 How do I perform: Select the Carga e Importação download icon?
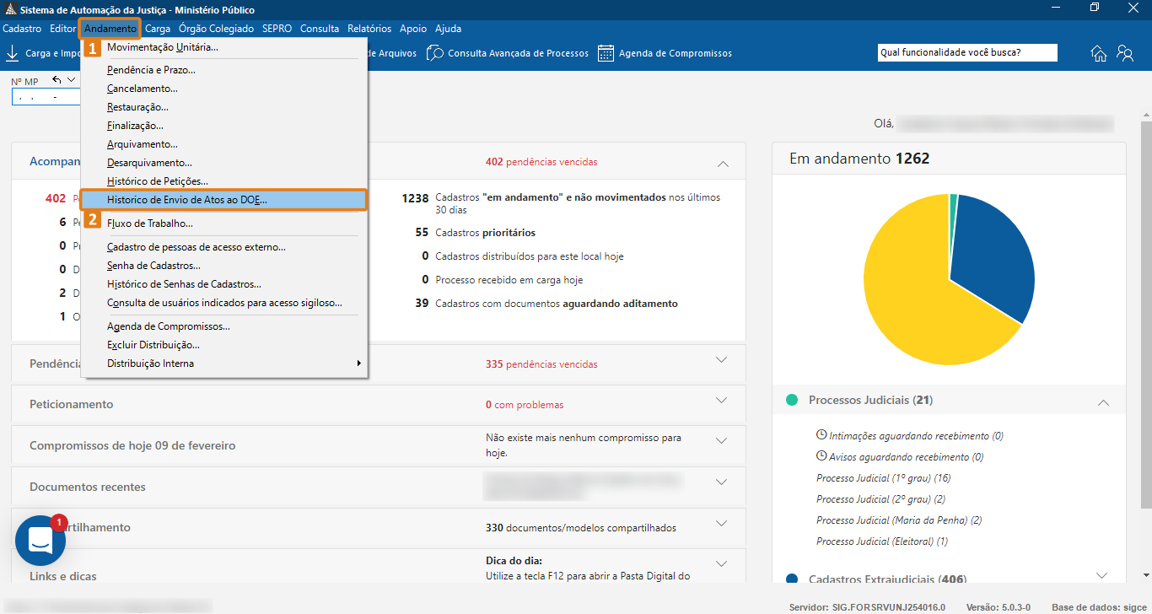(11, 52)
